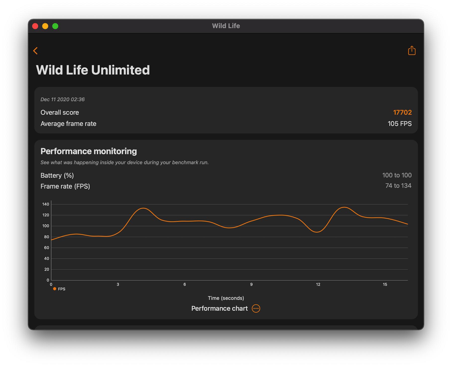Go back using the orange chevron arrow
Screen dimensions: 452x367
point(35,51)
